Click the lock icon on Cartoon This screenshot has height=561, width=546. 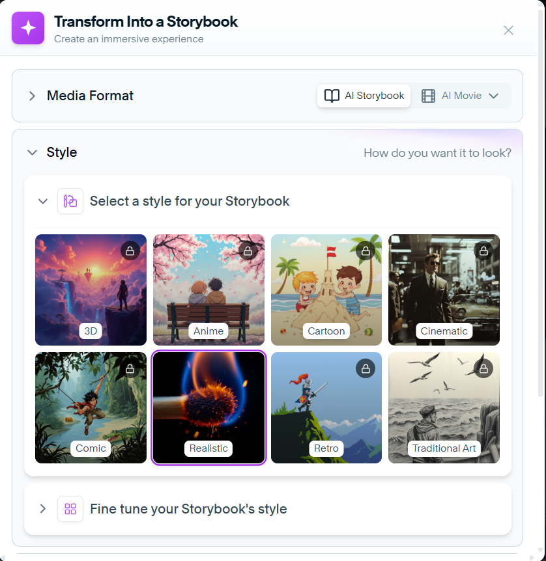(x=366, y=251)
